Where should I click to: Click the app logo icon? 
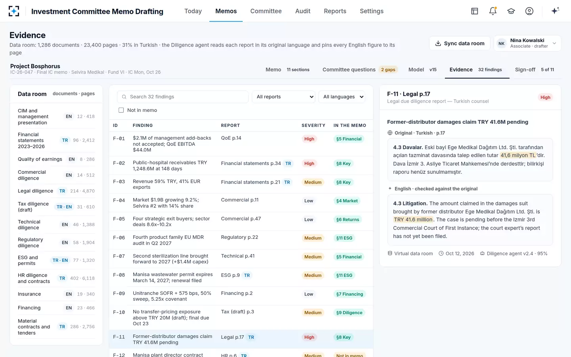pyautogui.click(x=14, y=11)
